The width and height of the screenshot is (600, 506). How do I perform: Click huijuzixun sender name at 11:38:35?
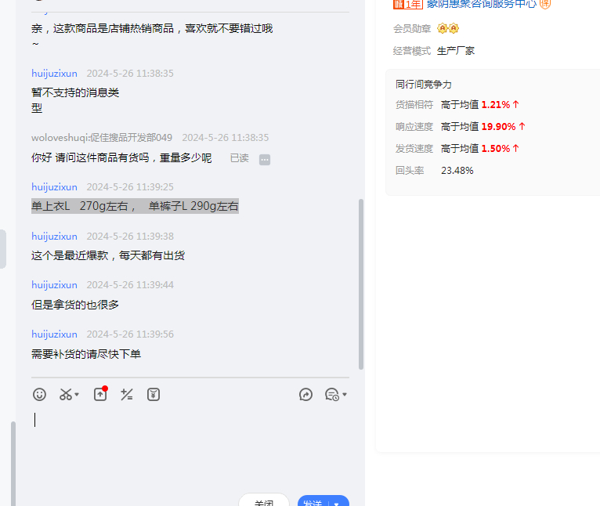click(54, 74)
